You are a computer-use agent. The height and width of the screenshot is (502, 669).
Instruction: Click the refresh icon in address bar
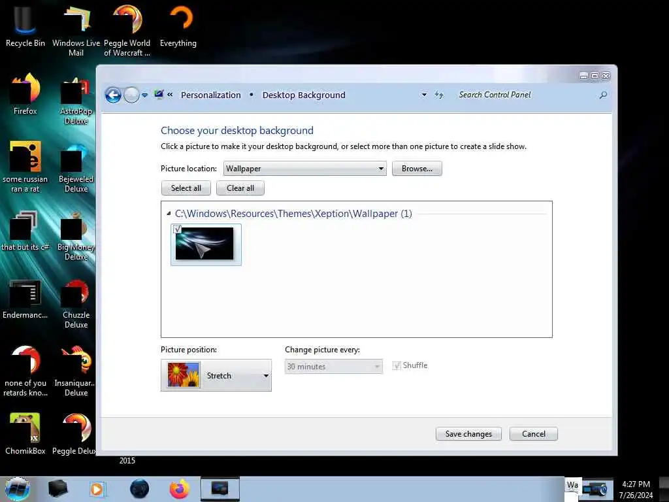point(439,95)
